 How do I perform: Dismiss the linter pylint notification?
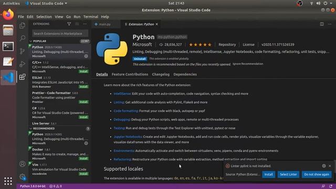(330, 166)
